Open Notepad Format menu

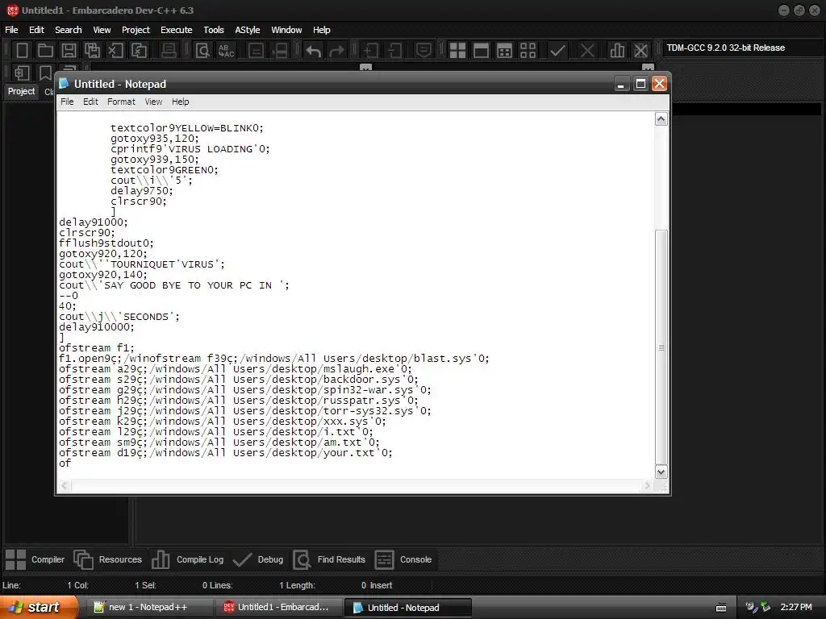click(x=121, y=102)
